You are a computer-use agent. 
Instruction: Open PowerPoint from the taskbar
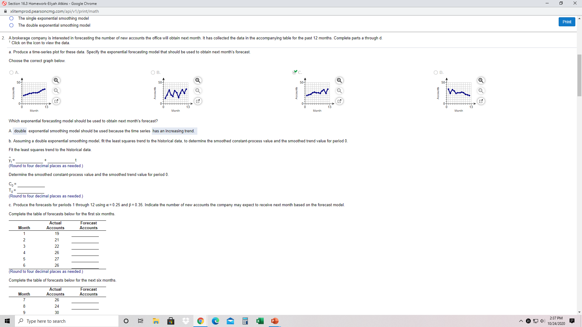tap(275, 321)
